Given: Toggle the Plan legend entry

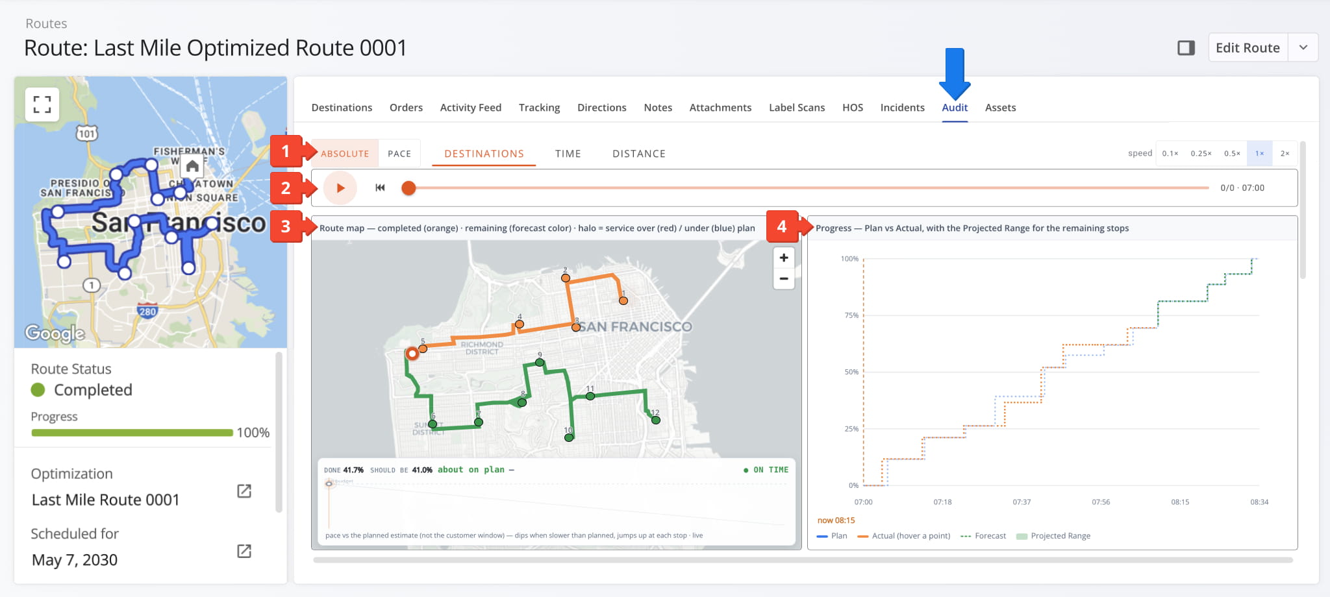Looking at the screenshot, I should click(832, 536).
